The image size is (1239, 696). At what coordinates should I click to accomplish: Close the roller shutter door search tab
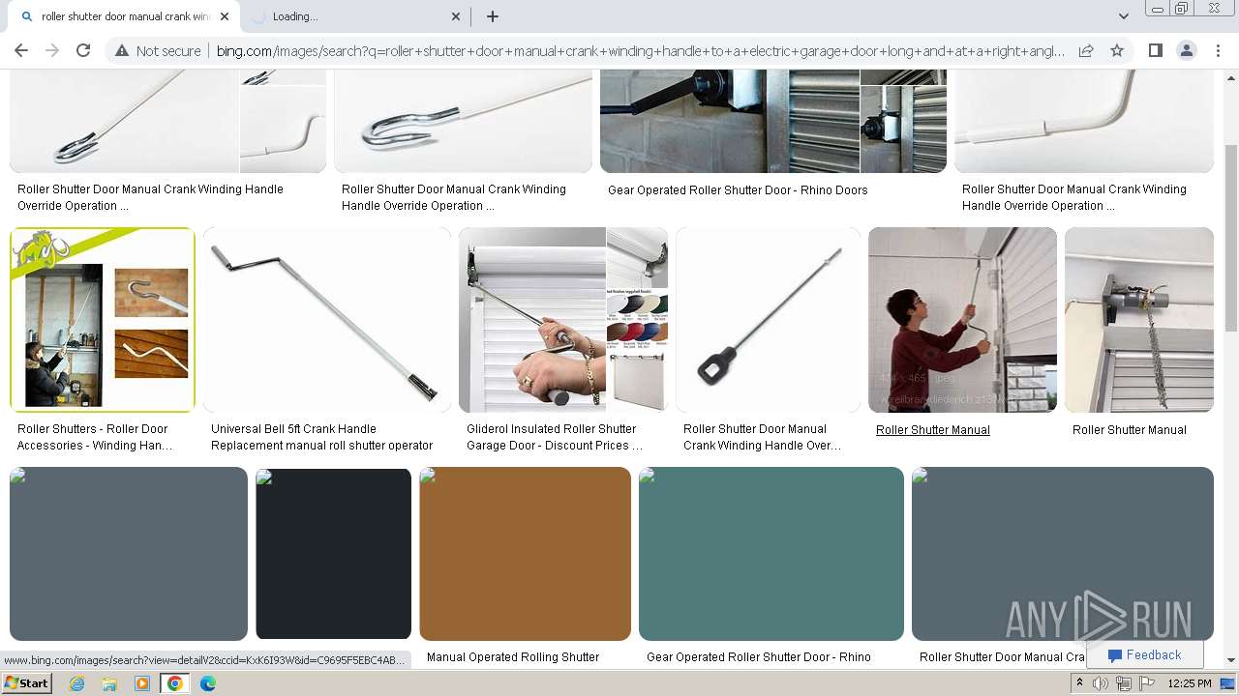click(x=225, y=16)
